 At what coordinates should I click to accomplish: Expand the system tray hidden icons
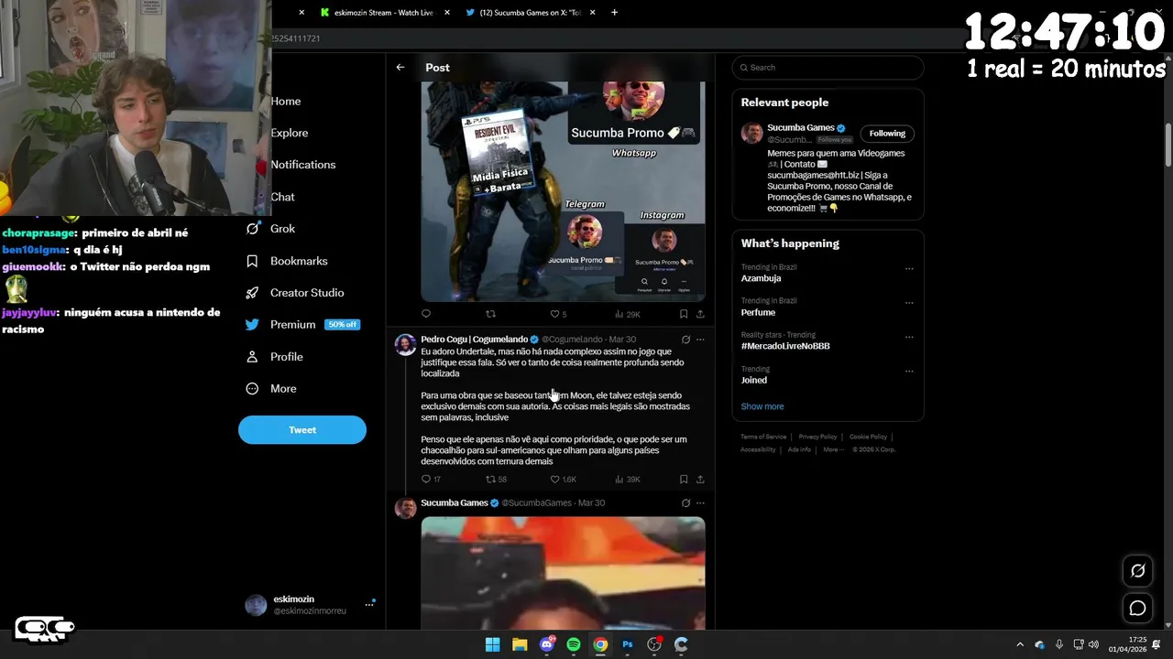[1020, 644]
